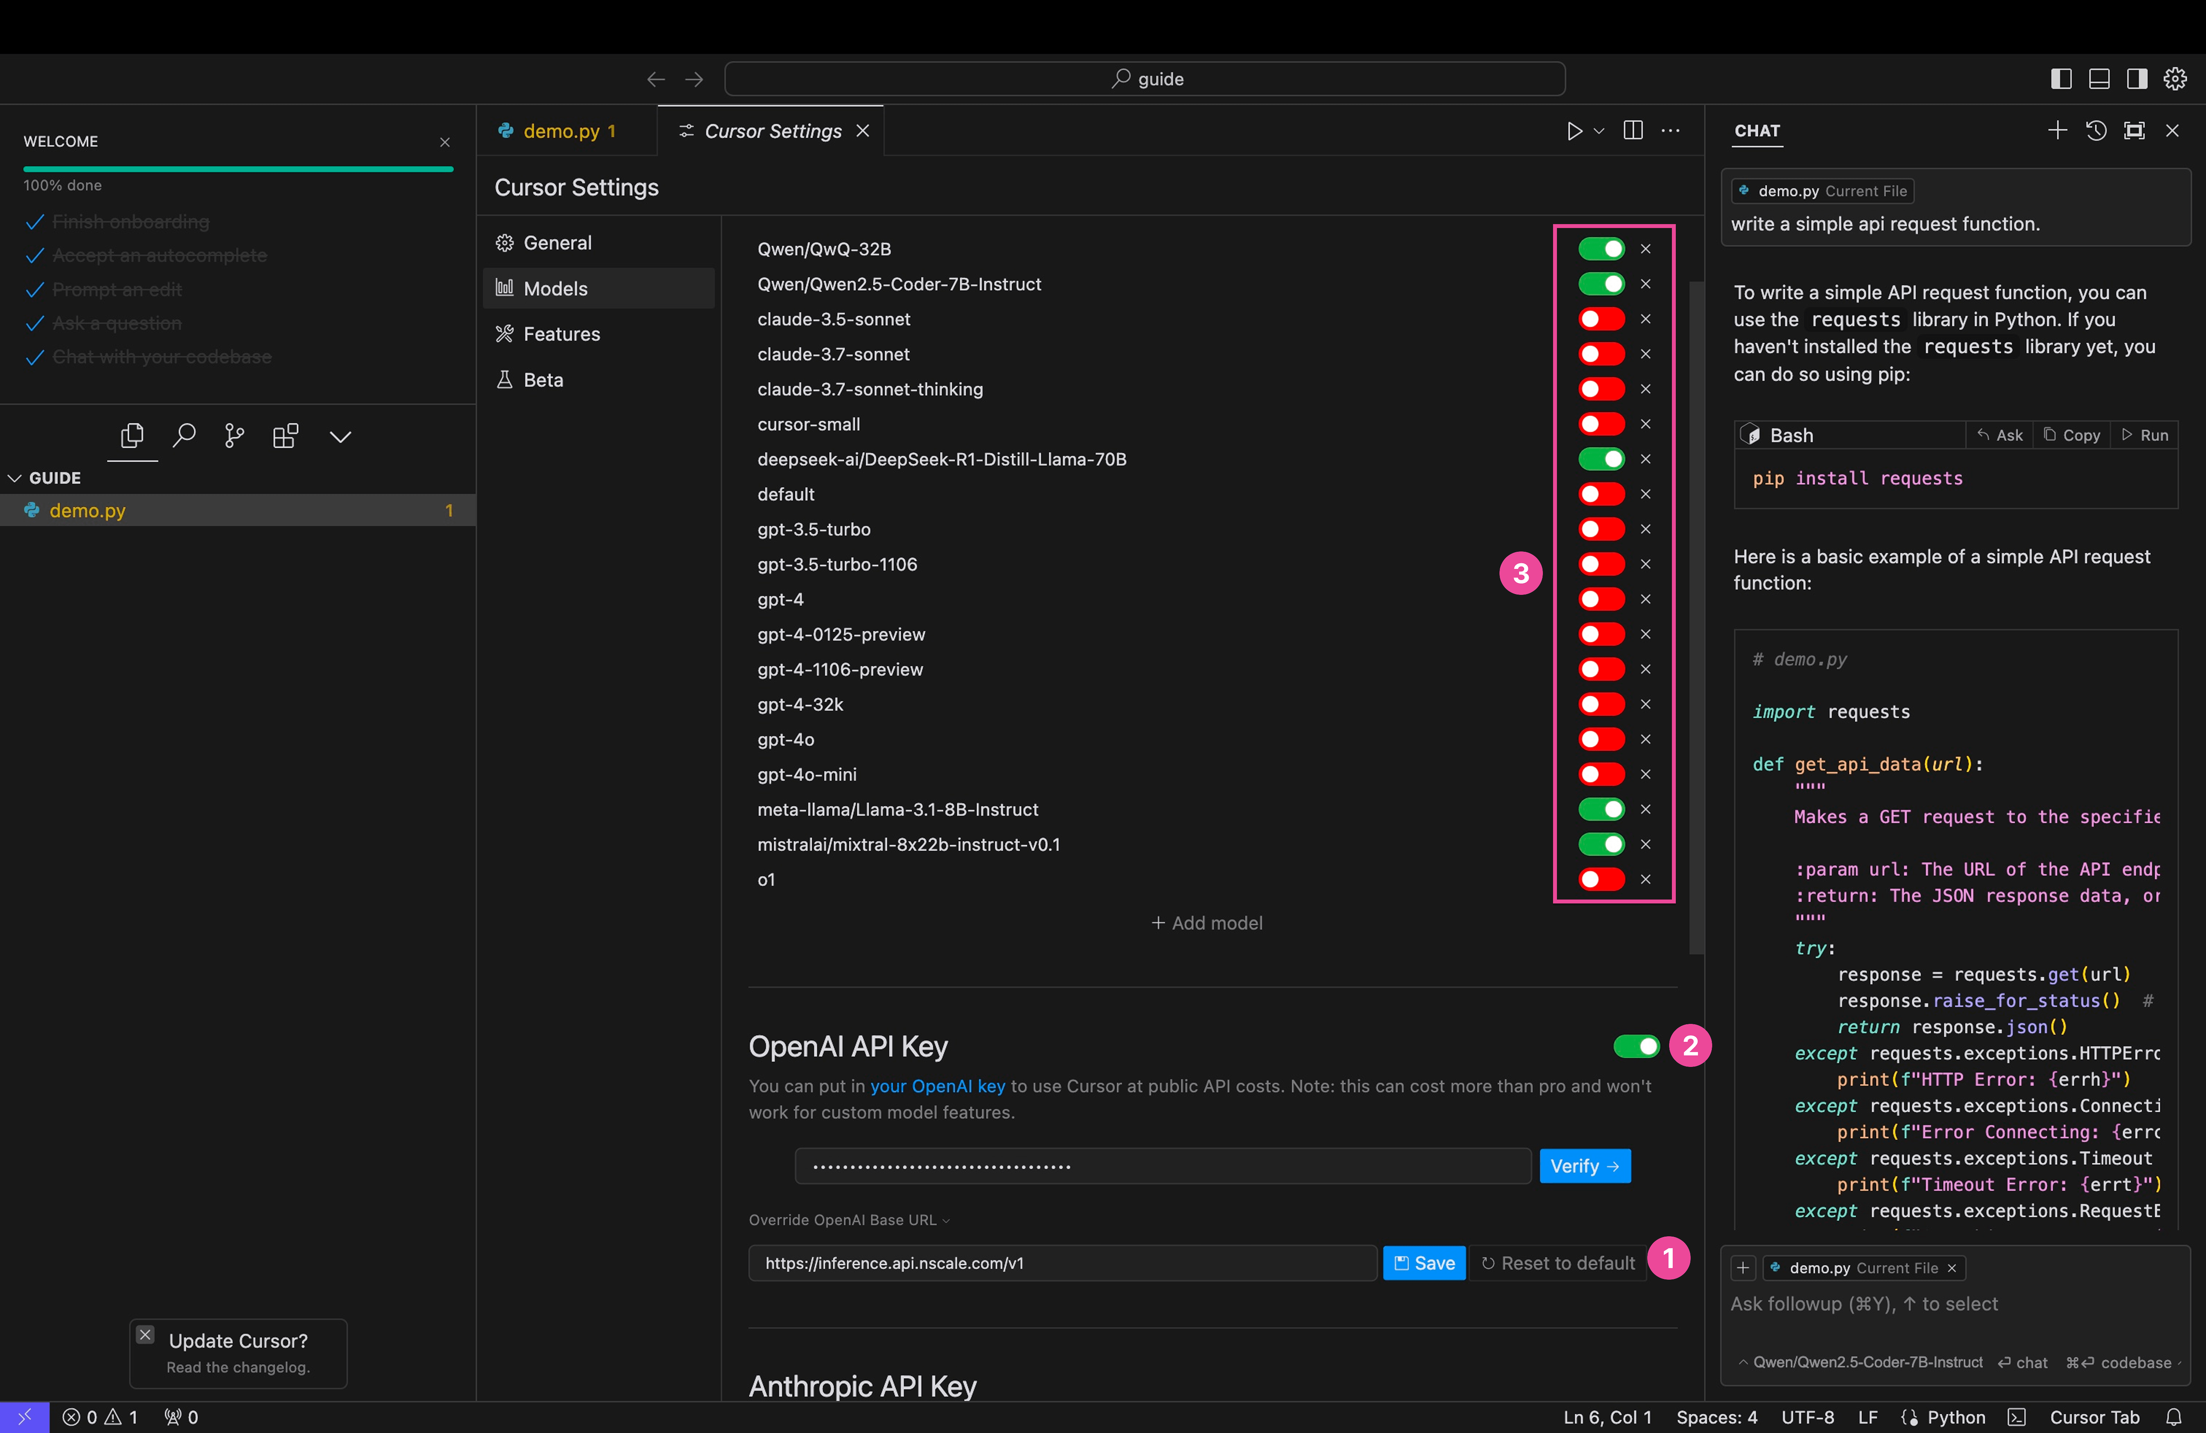Remove demo.py from chat input context

pos(1951,1268)
